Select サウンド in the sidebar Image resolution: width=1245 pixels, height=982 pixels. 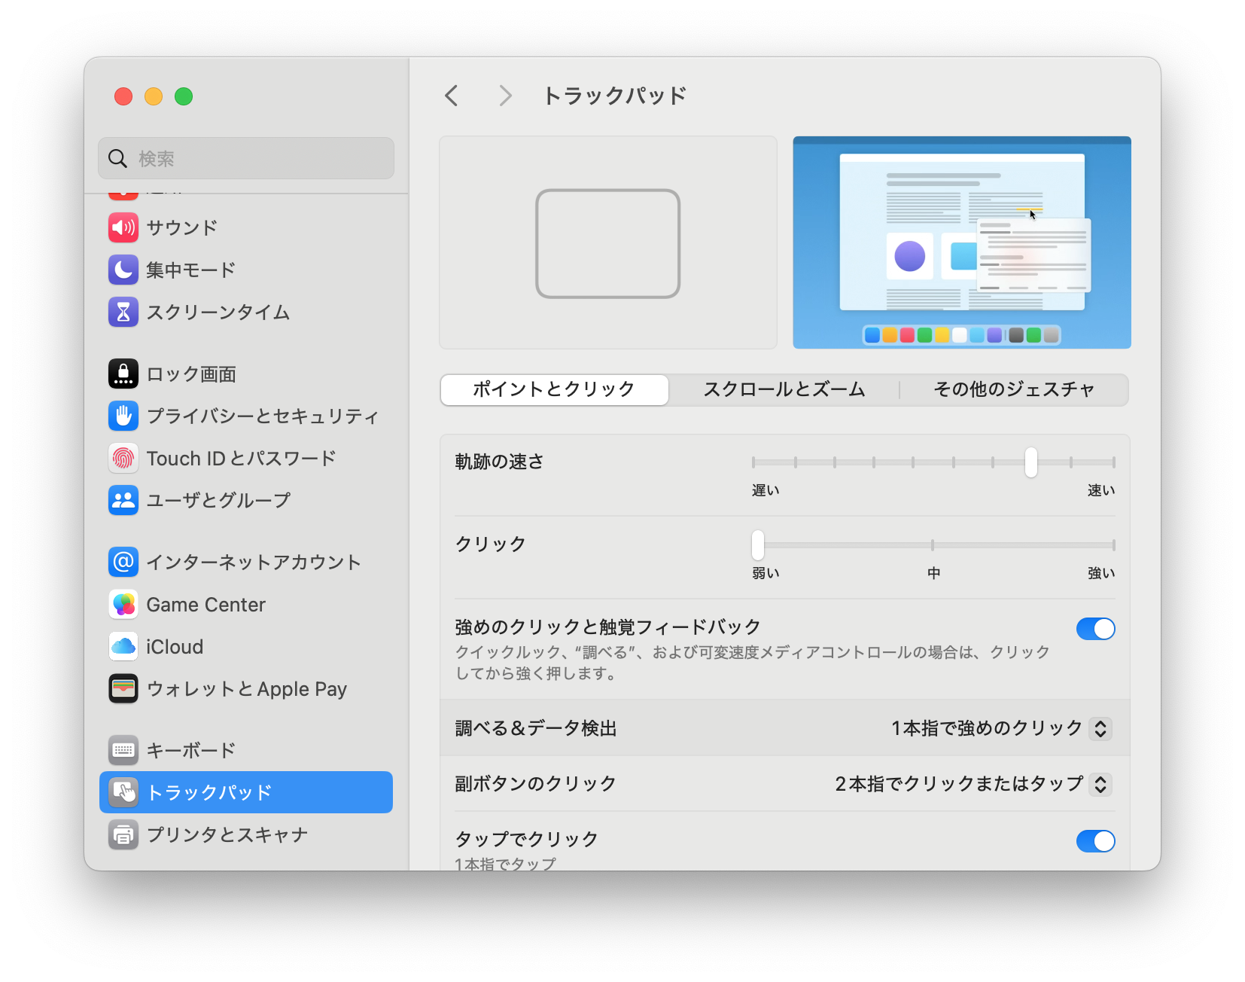tap(182, 227)
